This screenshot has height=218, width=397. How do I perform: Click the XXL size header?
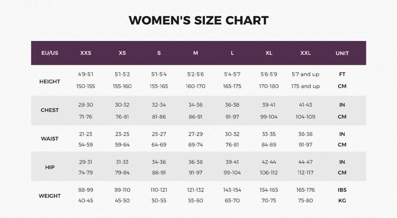(x=306, y=53)
